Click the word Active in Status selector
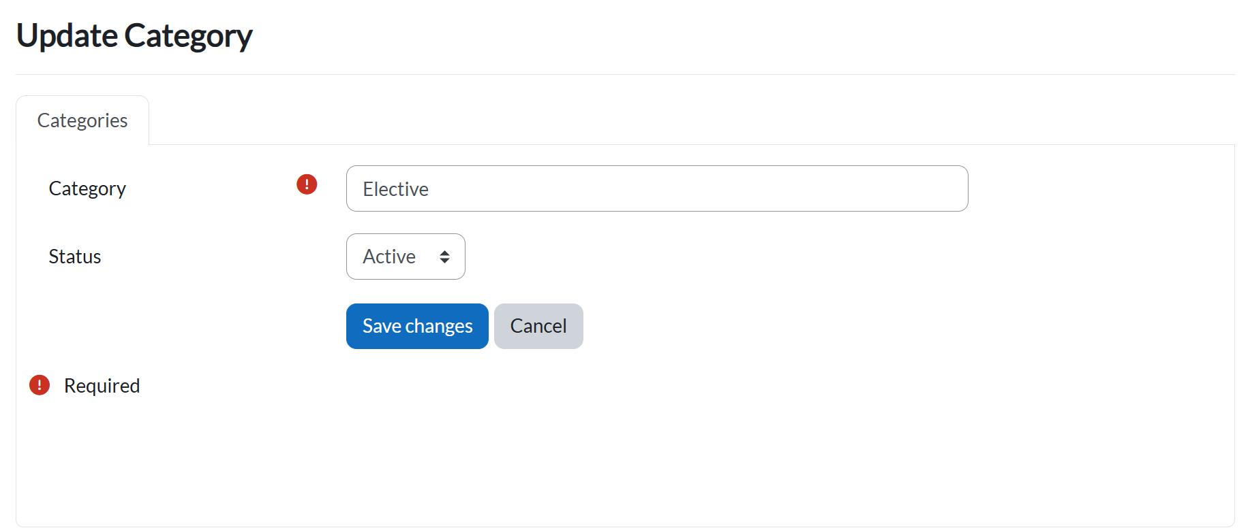The width and height of the screenshot is (1250, 528). [x=389, y=257]
